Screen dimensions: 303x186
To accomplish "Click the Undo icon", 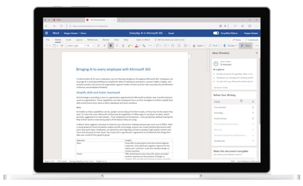I will (47, 46).
